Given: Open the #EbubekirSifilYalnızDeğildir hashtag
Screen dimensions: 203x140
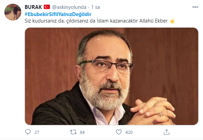Looking at the screenshot, I should click(x=58, y=14).
